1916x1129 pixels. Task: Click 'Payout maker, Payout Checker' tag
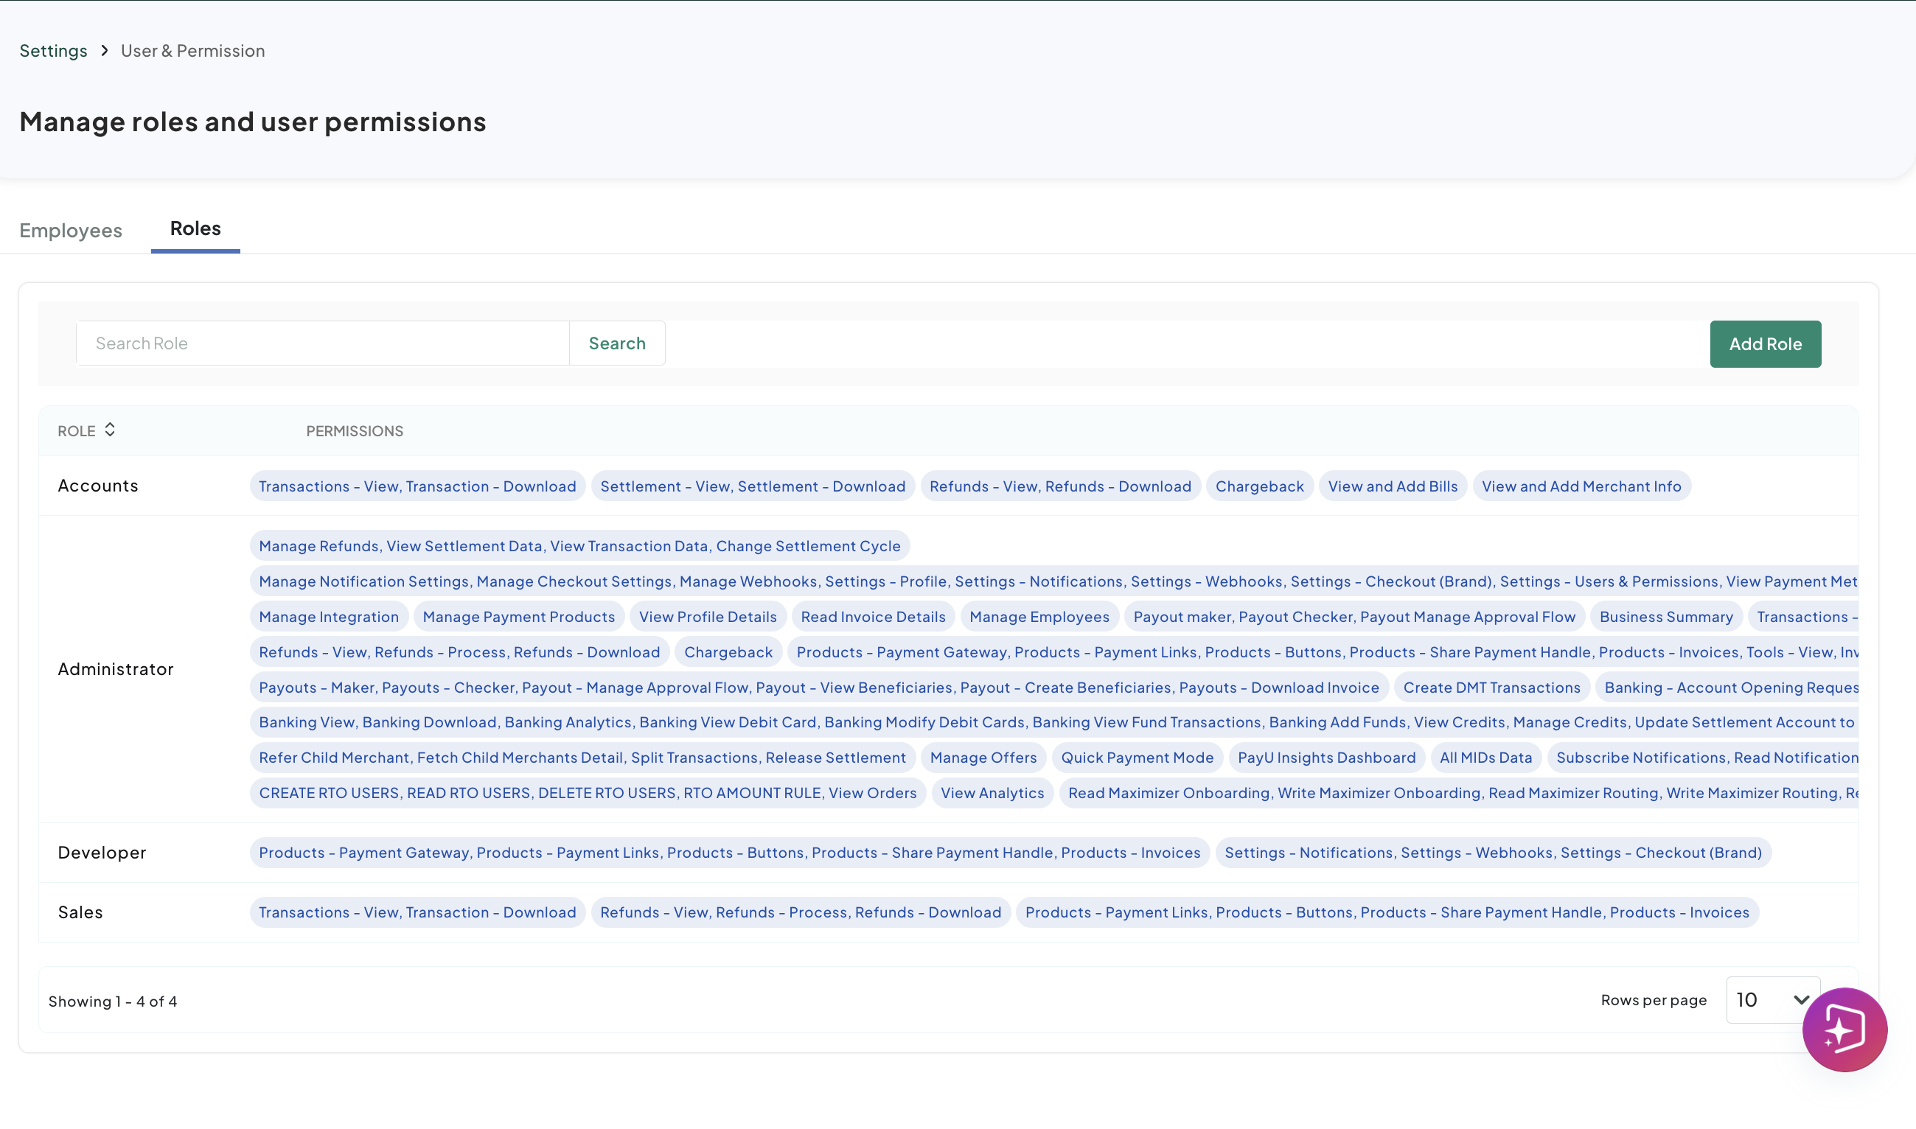click(1354, 616)
